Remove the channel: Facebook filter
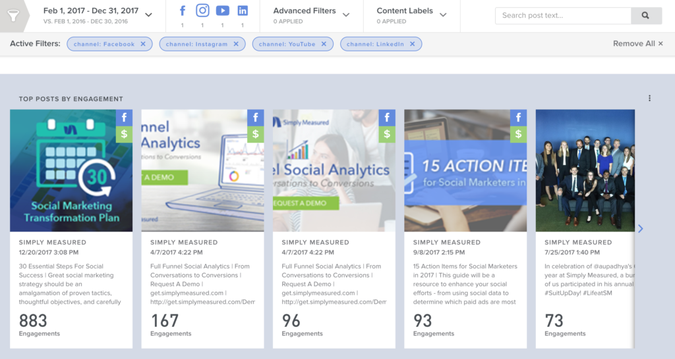675x359 pixels. click(x=143, y=44)
